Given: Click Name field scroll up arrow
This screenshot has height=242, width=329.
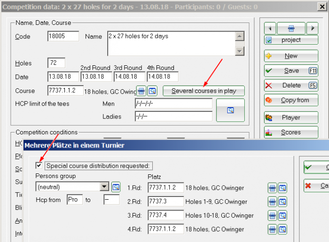Looking at the screenshot, I should click(x=239, y=36).
